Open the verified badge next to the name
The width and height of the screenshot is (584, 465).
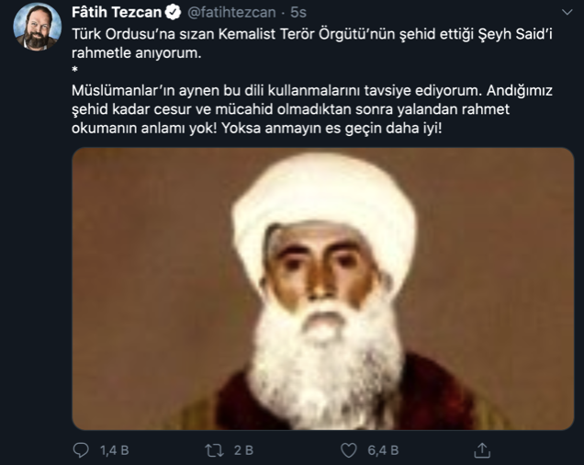(173, 12)
